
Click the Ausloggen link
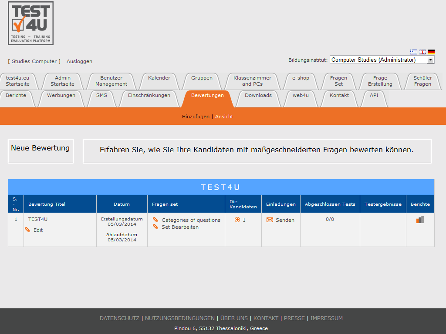(79, 61)
